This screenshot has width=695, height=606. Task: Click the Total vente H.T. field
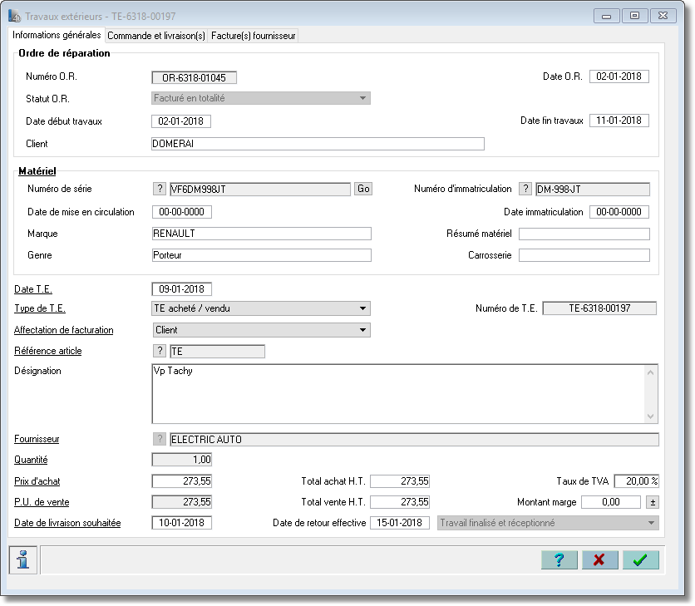point(400,502)
